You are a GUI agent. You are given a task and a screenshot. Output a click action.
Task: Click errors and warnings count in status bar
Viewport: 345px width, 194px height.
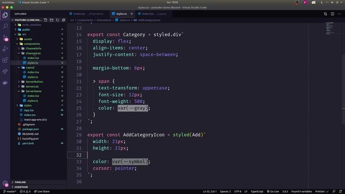25,191
